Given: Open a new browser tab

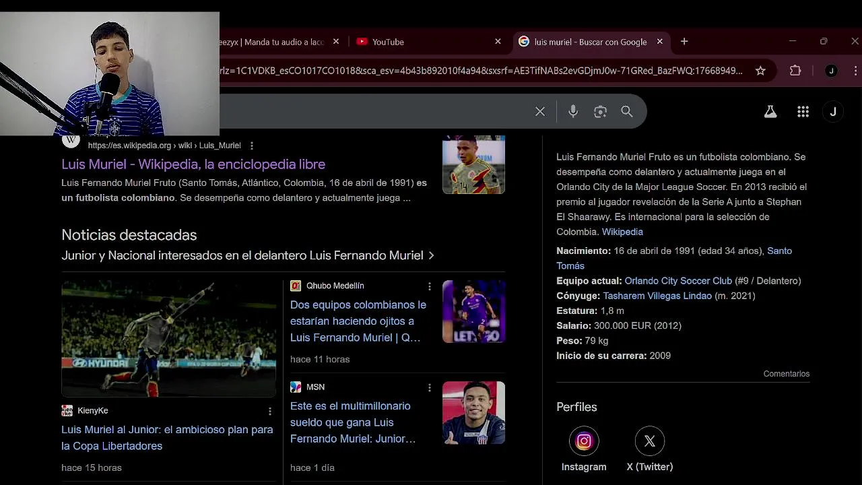Looking at the screenshot, I should coord(684,42).
